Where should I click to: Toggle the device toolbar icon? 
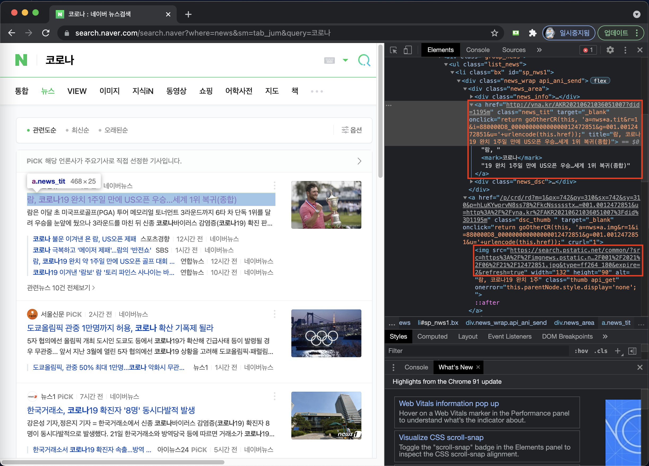(x=408, y=50)
